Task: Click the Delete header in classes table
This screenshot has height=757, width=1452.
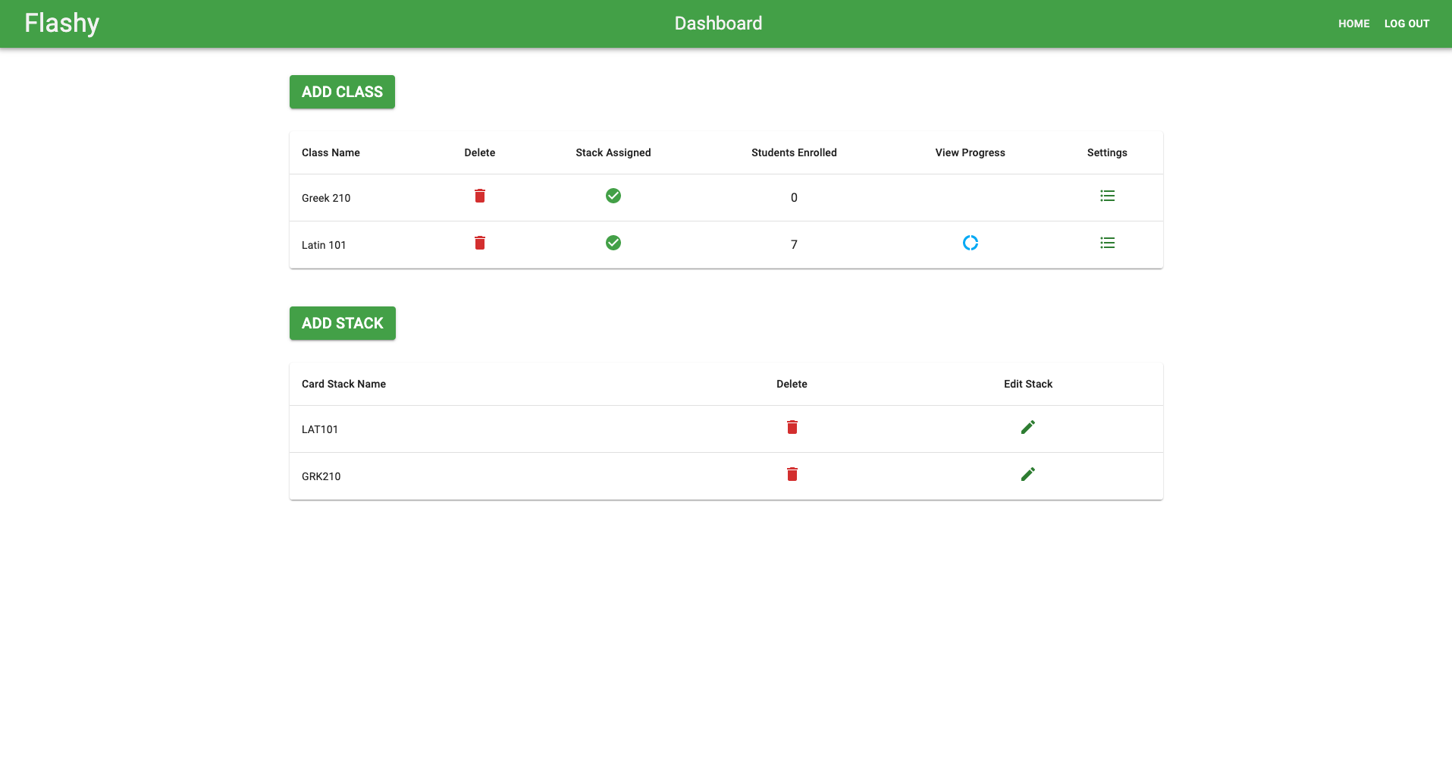Action: [x=480, y=152]
